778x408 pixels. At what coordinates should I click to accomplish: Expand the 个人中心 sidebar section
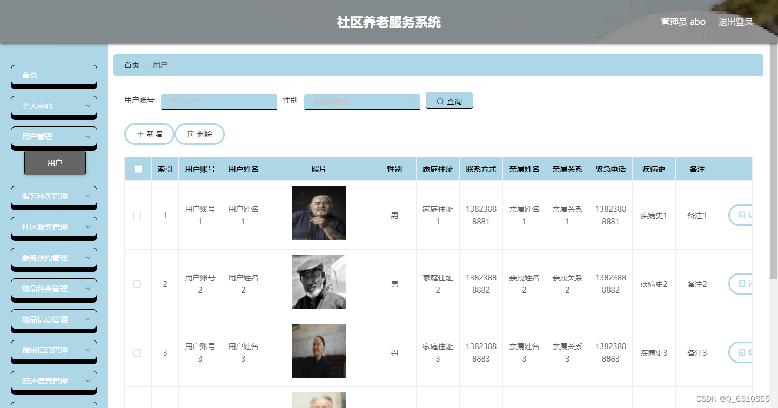(53, 106)
